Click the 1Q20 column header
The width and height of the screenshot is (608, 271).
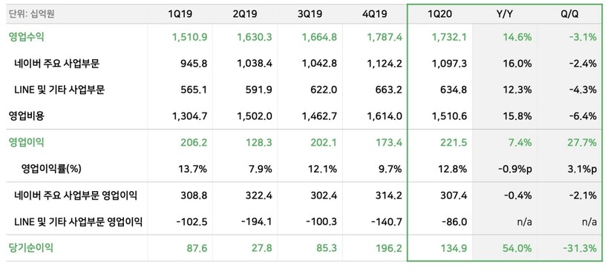click(x=439, y=14)
